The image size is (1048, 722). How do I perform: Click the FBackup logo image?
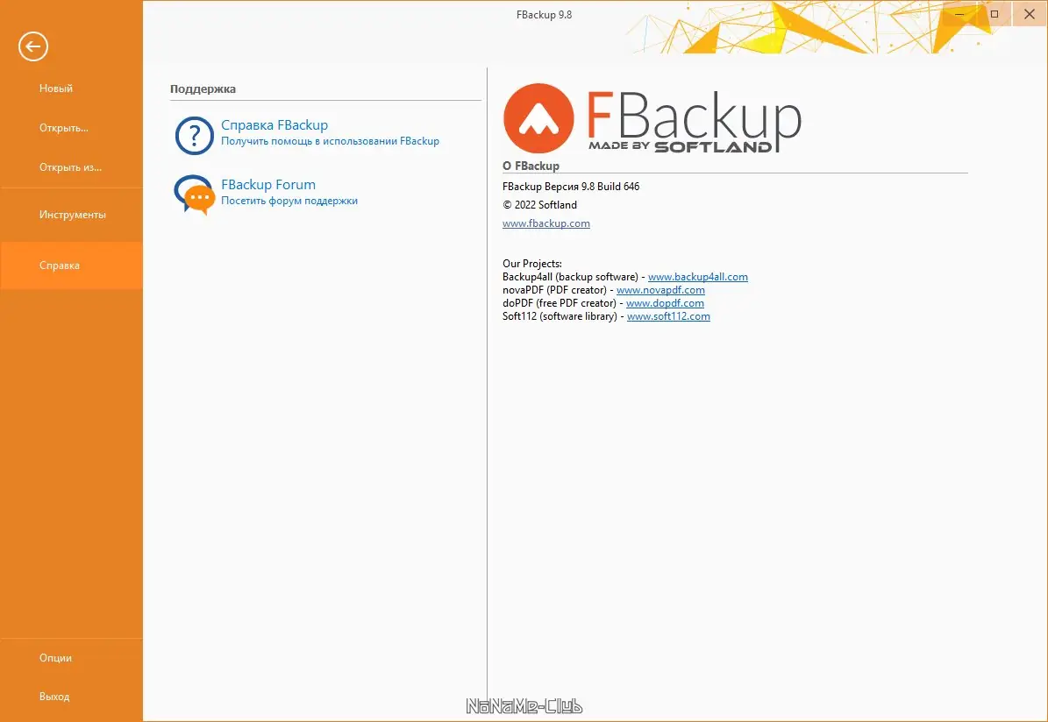(652, 119)
